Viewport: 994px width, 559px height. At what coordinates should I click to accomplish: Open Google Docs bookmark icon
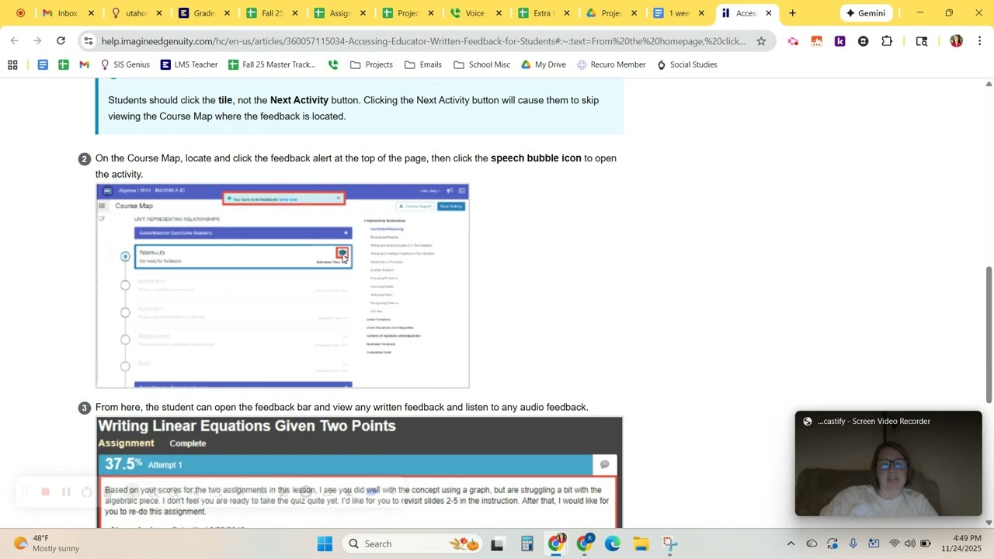click(x=43, y=64)
